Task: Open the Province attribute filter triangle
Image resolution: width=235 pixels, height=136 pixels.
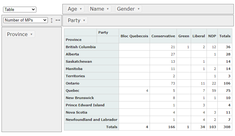Action: tap(31, 34)
